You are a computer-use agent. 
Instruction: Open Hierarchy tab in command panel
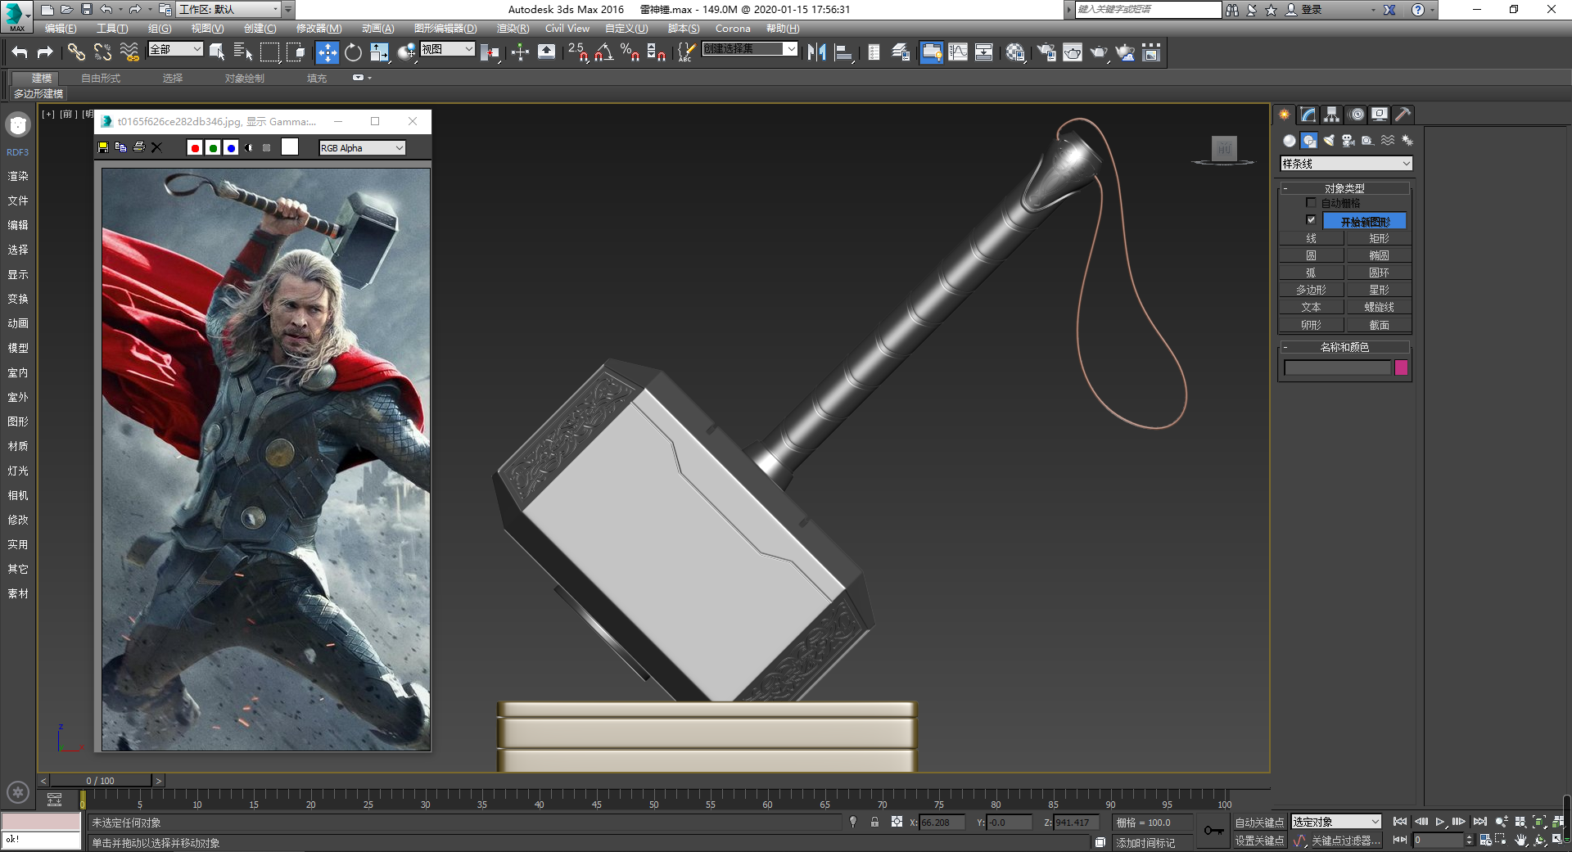1332,115
